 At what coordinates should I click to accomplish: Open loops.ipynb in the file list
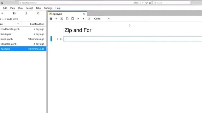23,39
